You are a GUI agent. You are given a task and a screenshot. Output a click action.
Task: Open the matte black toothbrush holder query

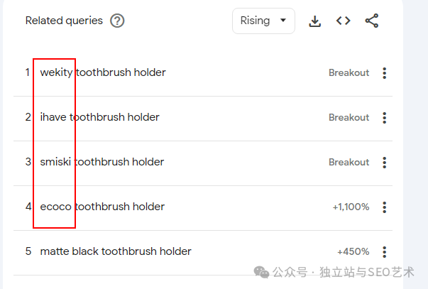[116, 251]
